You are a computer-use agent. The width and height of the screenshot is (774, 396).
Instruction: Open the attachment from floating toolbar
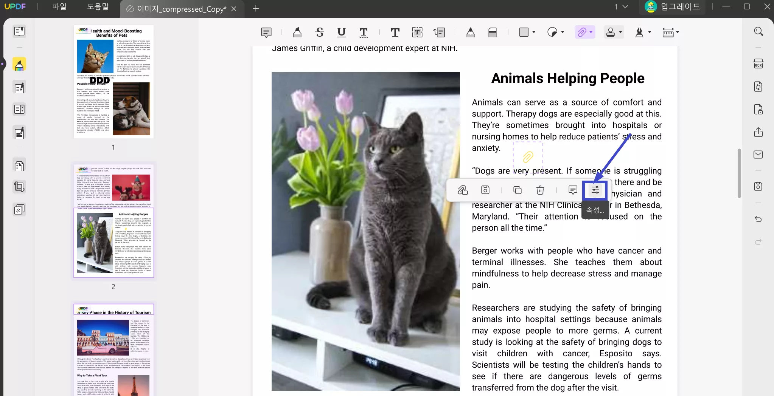(463, 190)
